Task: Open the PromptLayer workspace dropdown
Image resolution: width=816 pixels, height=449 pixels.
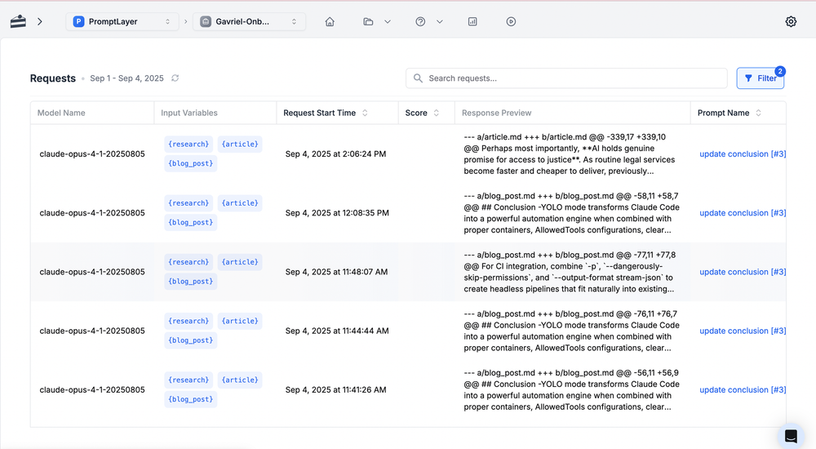Action: tap(122, 22)
